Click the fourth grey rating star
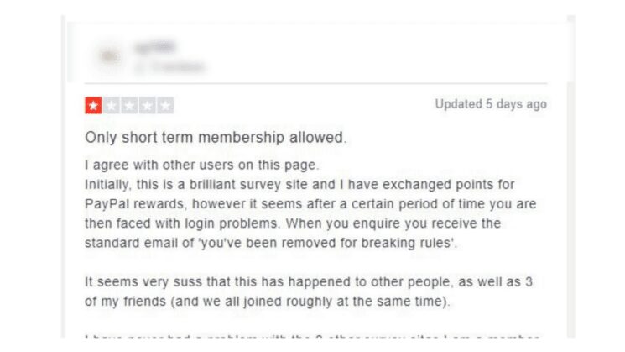The width and height of the screenshot is (625, 352). tap(147, 106)
